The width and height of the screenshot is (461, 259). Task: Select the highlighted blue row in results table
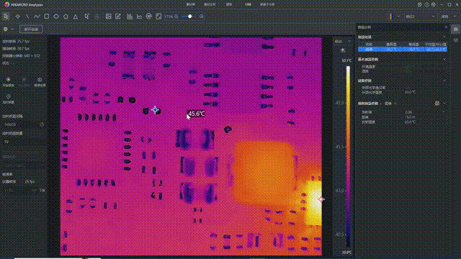pos(403,50)
